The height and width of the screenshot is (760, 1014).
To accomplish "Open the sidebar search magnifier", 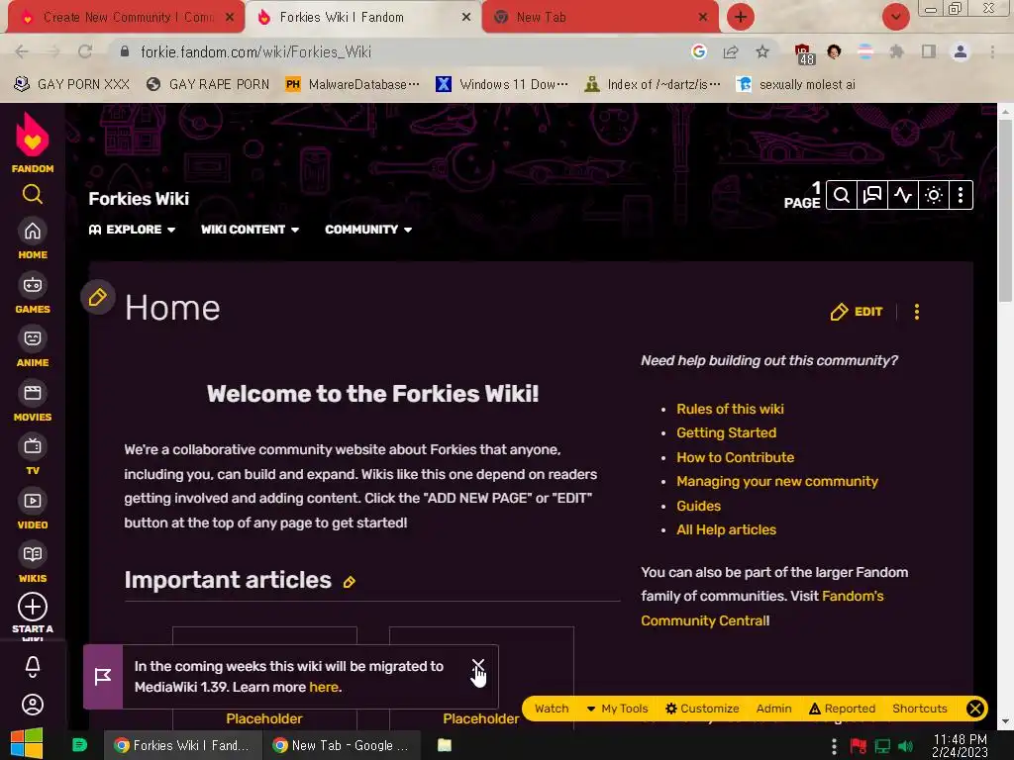I will click(x=33, y=194).
